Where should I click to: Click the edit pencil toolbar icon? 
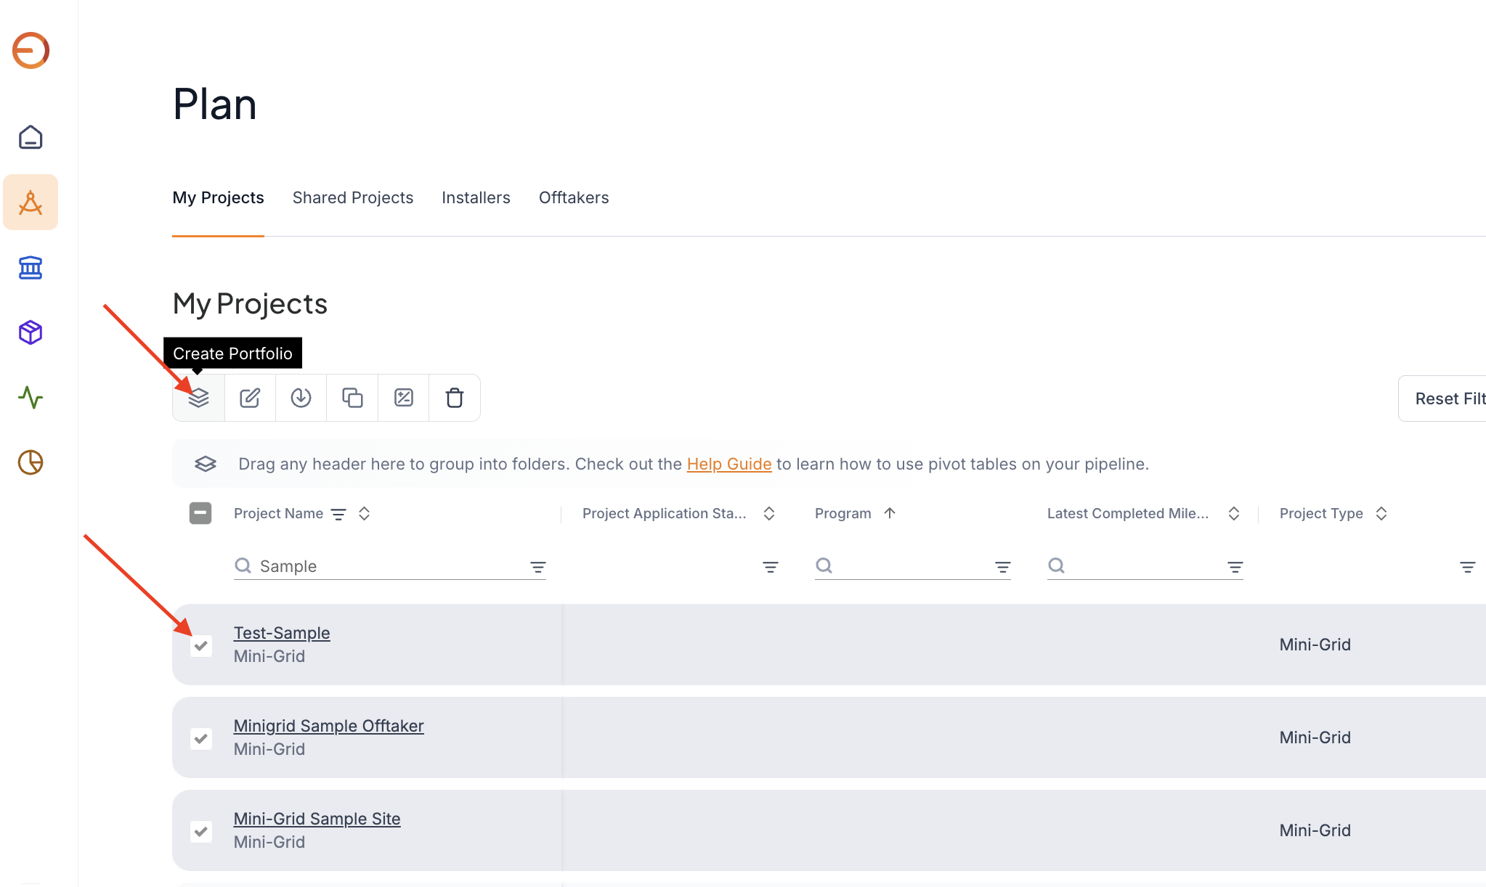click(250, 398)
